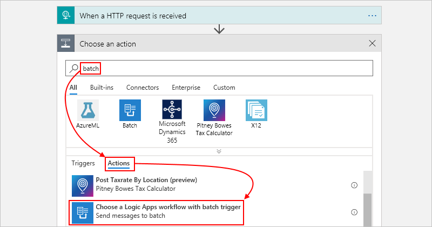
Task: Close the Choose an action panel
Action: (x=372, y=44)
